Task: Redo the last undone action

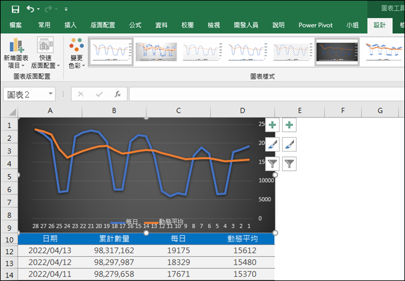Action: (48, 9)
